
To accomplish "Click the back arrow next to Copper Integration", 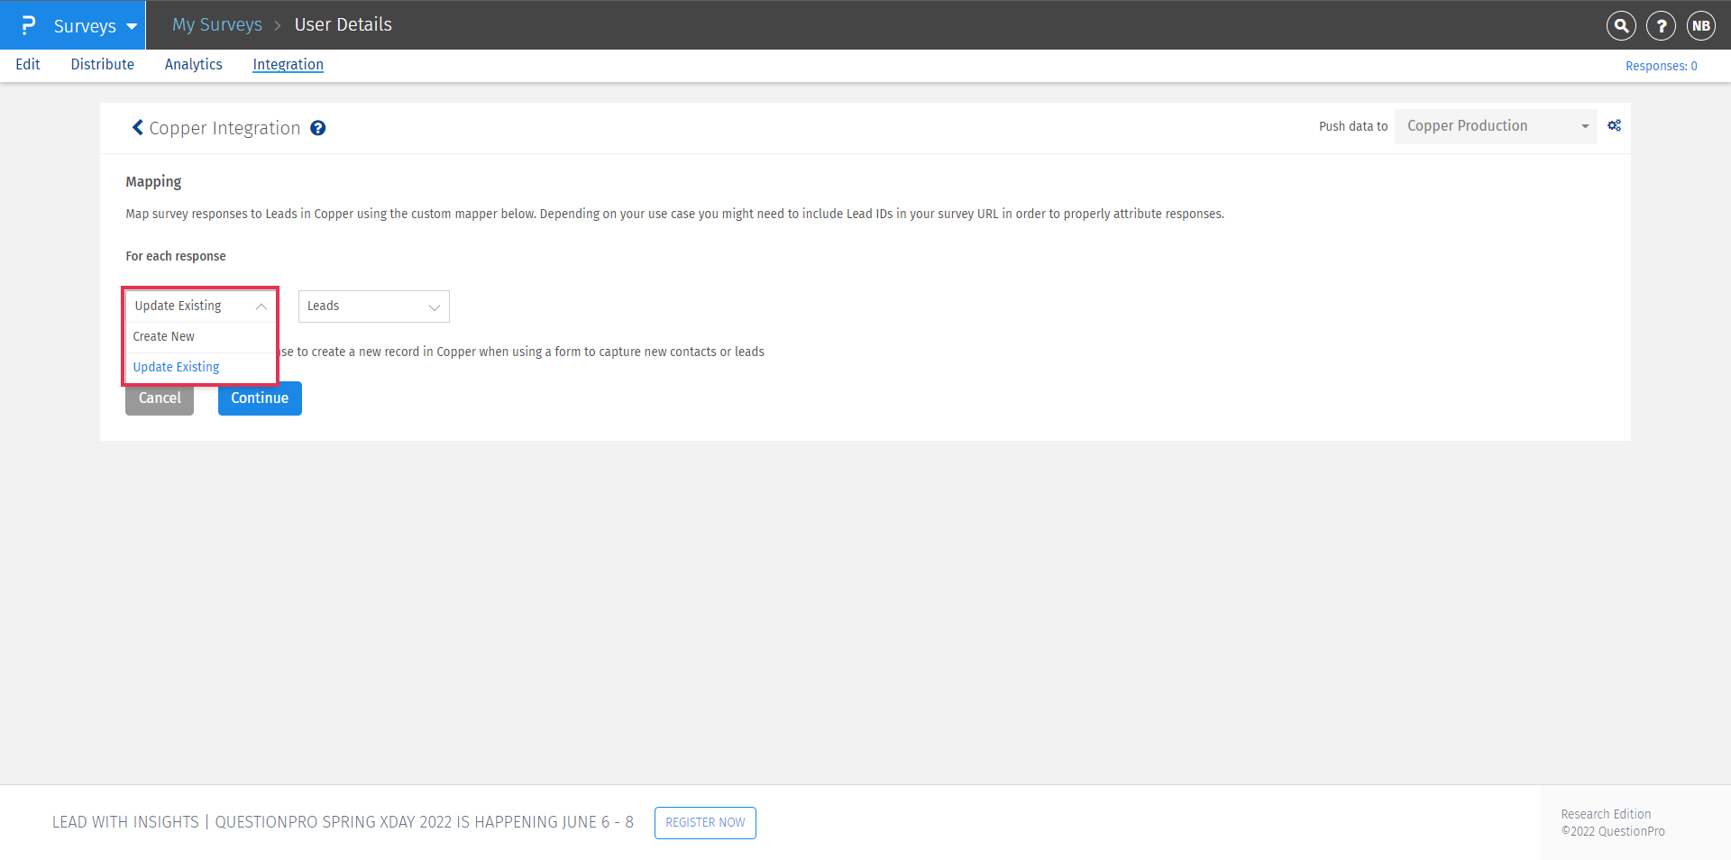I will coord(137,127).
